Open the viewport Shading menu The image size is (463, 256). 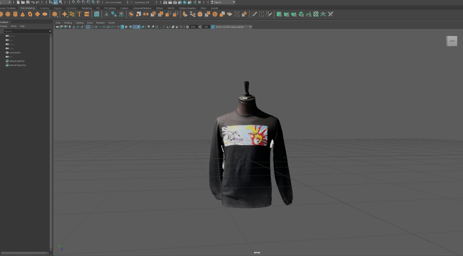click(68, 23)
